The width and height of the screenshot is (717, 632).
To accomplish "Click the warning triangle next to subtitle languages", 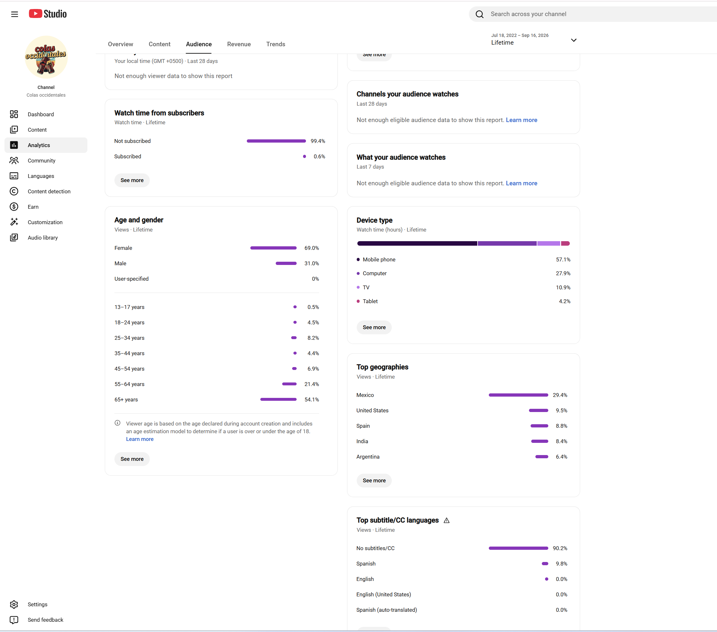I will point(446,521).
